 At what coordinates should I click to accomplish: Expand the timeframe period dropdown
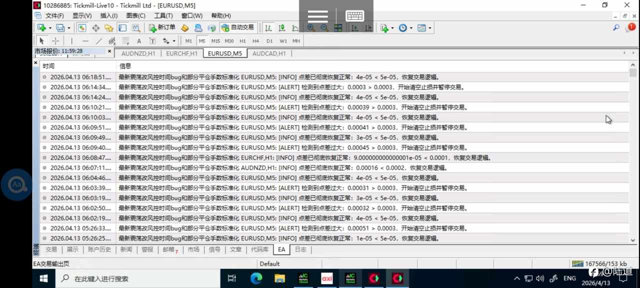[411, 28]
